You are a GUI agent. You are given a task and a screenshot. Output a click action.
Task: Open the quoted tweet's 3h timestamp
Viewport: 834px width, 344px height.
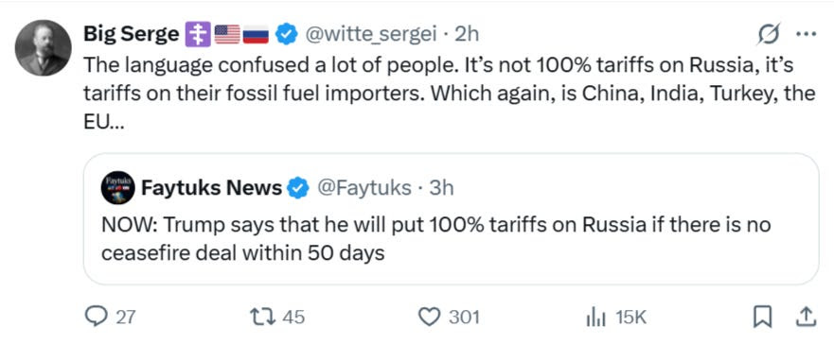(441, 187)
